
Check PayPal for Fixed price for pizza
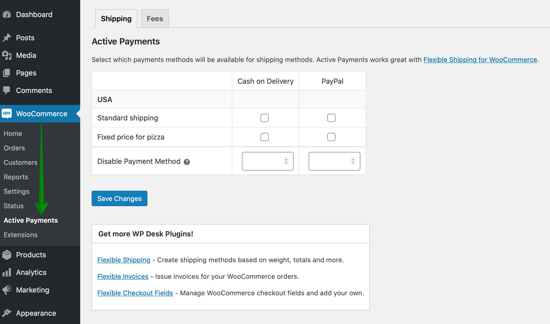tap(331, 137)
